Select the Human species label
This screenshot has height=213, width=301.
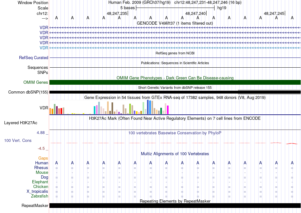(42, 163)
